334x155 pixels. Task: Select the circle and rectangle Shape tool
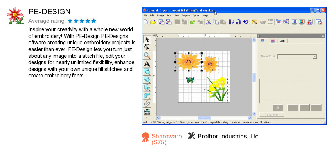point(147,71)
